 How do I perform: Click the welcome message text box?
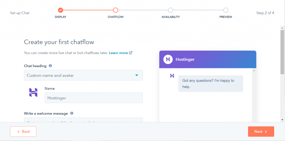(x=83, y=120)
